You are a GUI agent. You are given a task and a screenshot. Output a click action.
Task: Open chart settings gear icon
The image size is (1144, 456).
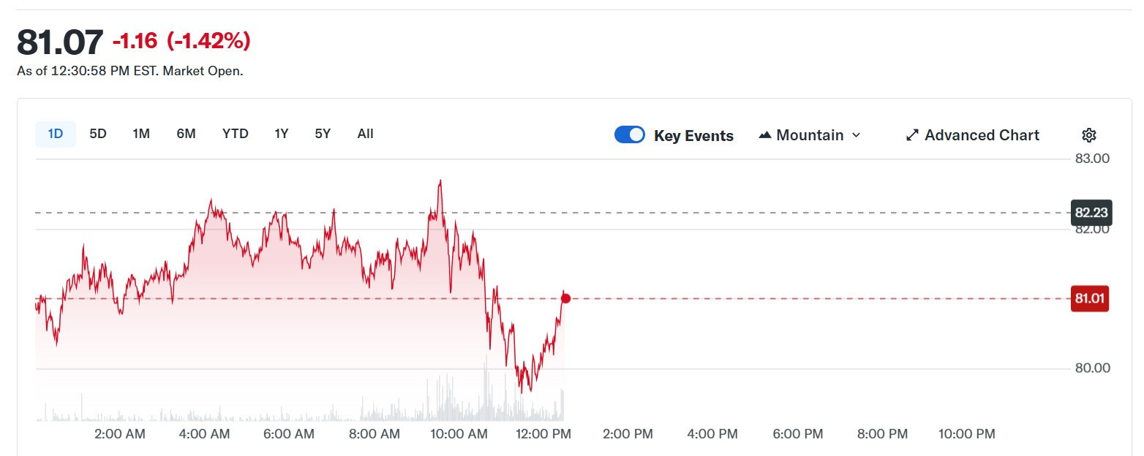coord(1088,135)
